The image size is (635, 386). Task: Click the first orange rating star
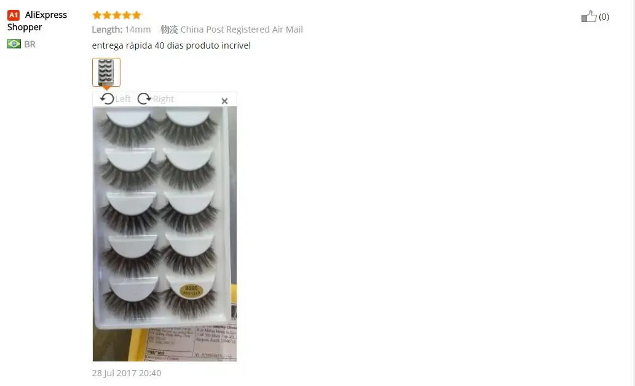[97, 15]
